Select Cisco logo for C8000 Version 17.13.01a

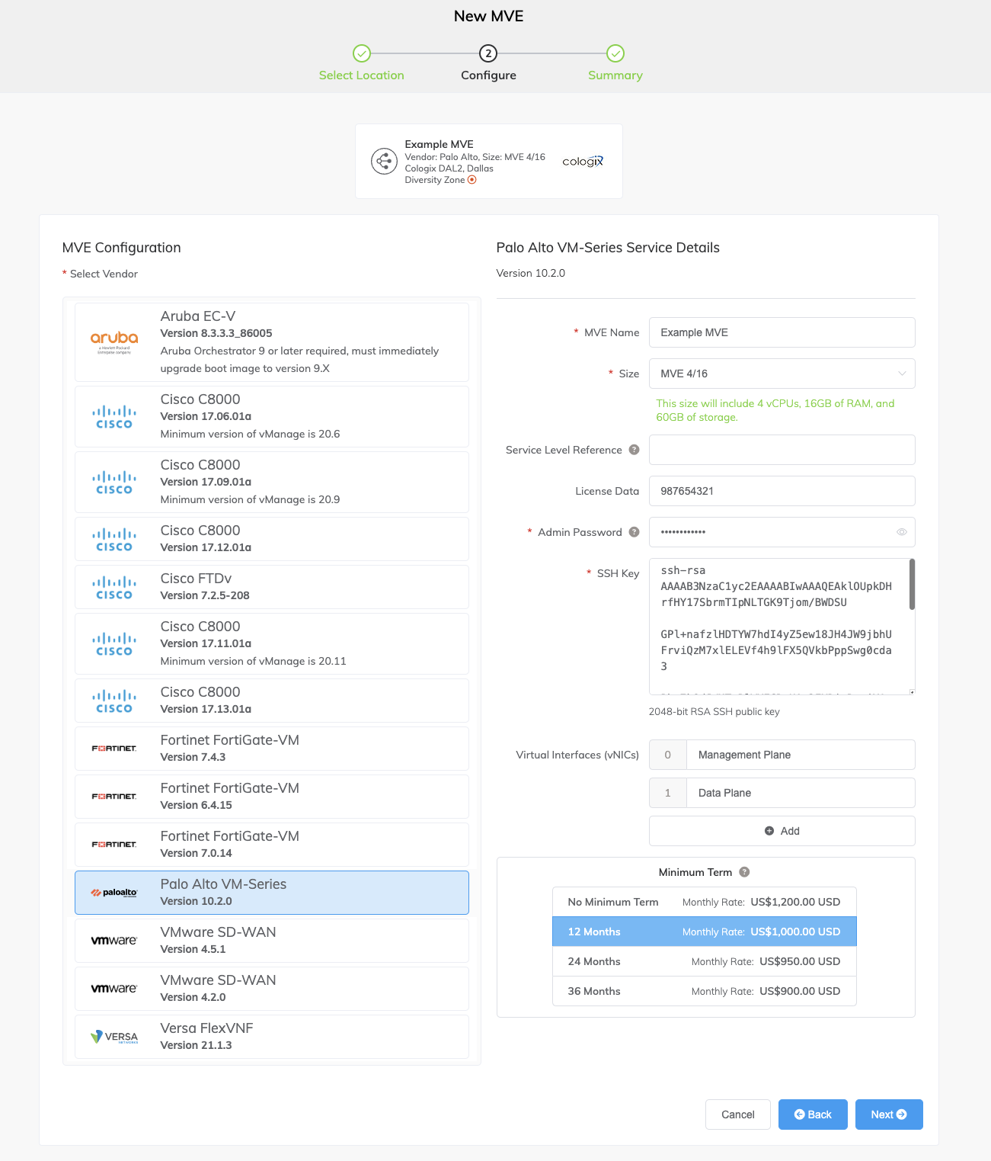[x=114, y=701]
